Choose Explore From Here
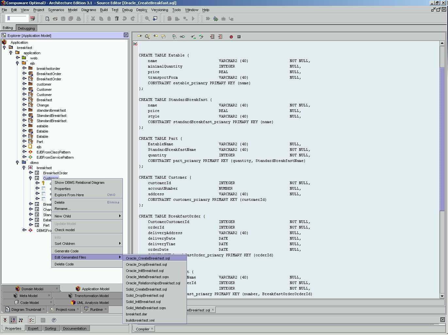The image size is (448, 335). pos(87,195)
